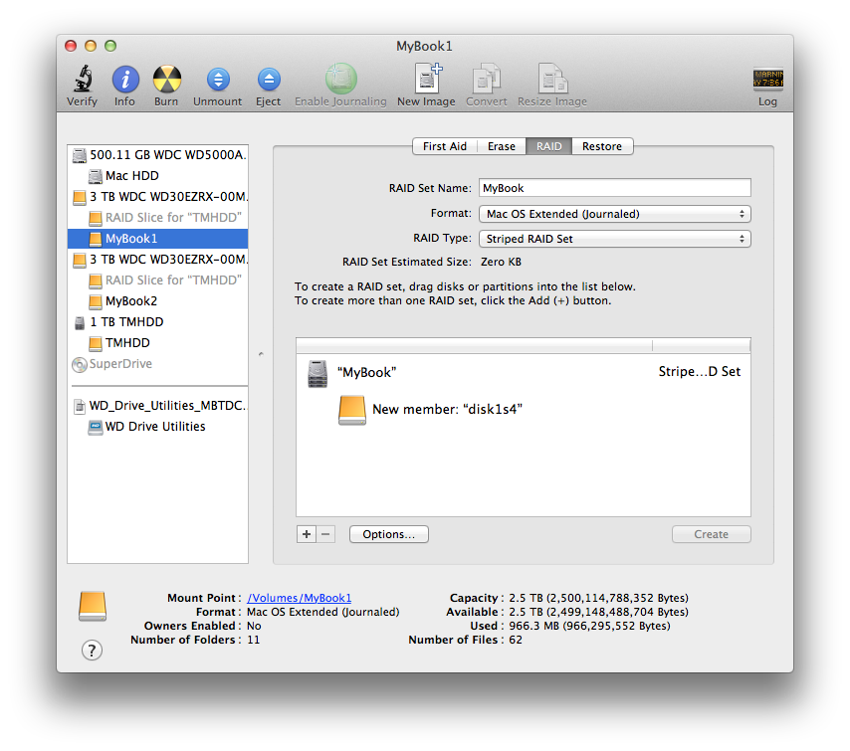Screen dimensions: 850x751
Task: Click the Owners Enabled value No
Action: click(254, 626)
